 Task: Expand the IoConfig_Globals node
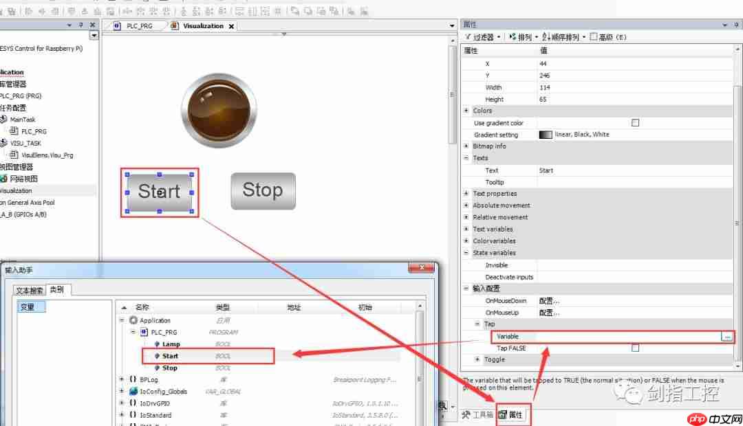122,392
